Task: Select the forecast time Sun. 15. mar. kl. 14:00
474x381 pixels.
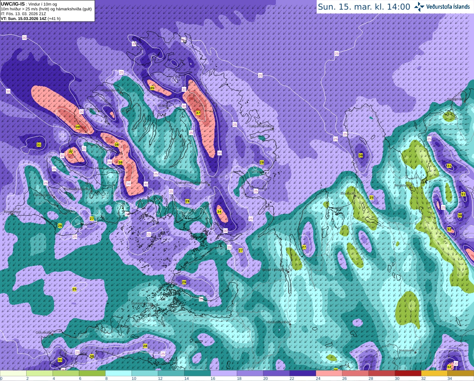Action: (x=364, y=7)
